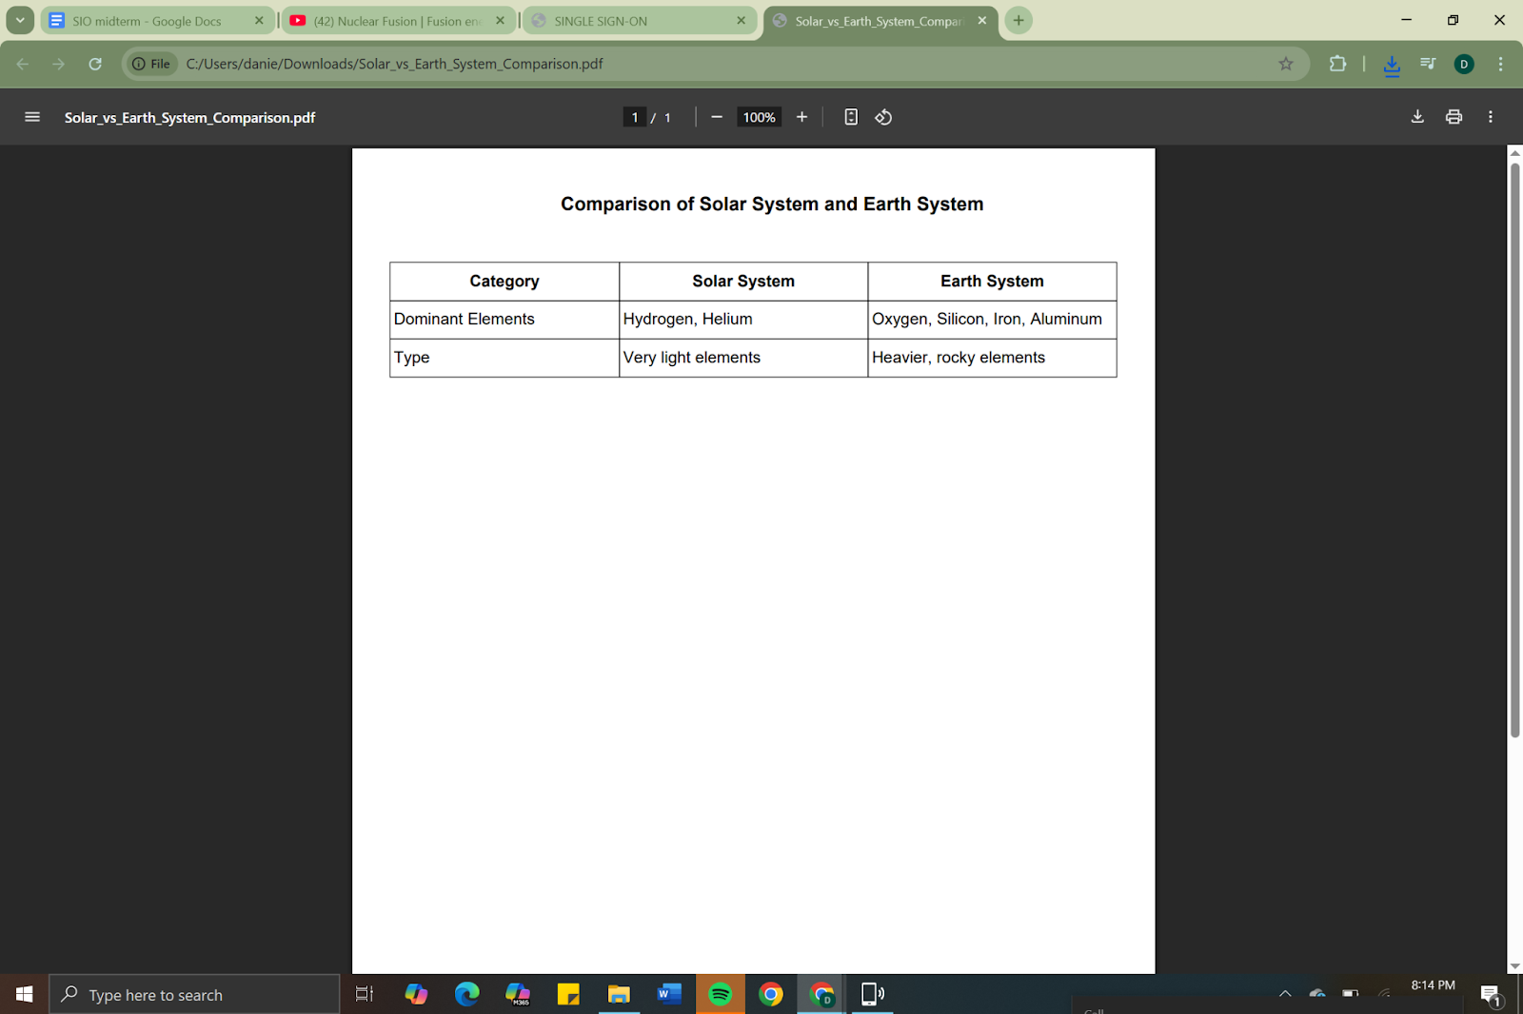Select the Solar_vs_Earth_System_Comparison tab
The width and height of the screenshot is (1523, 1014).
(879, 21)
